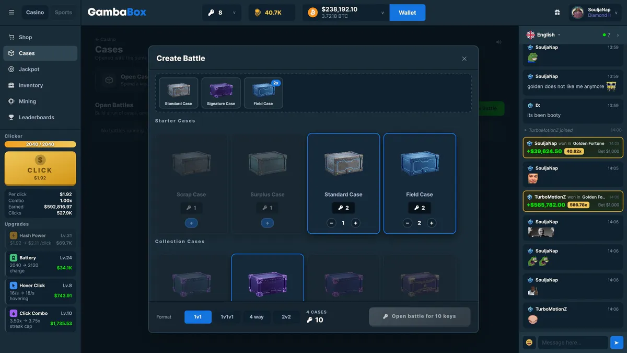Image resolution: width=627 pixels, height=353 pixels.
Task: Click the 40.7K coins balance
Action: point(272,13)
